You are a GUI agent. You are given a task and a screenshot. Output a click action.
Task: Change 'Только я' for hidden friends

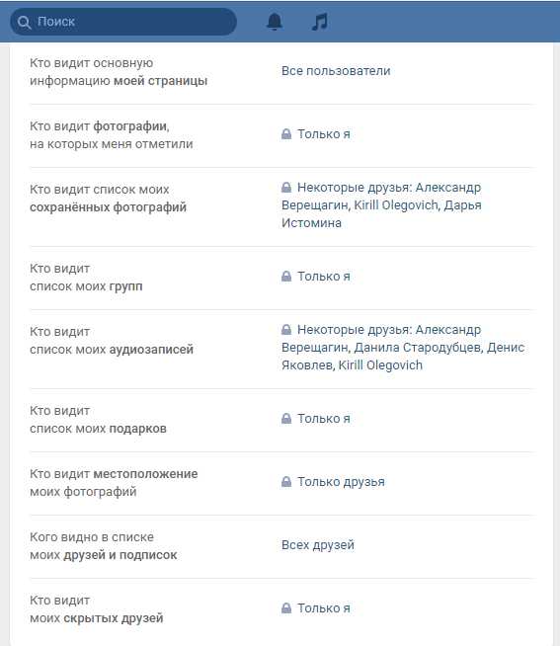click(324, 608)
